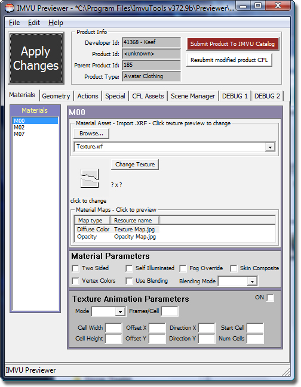Turn ON texture animation checkbox
Screen dimensions: 301x387
271,298
